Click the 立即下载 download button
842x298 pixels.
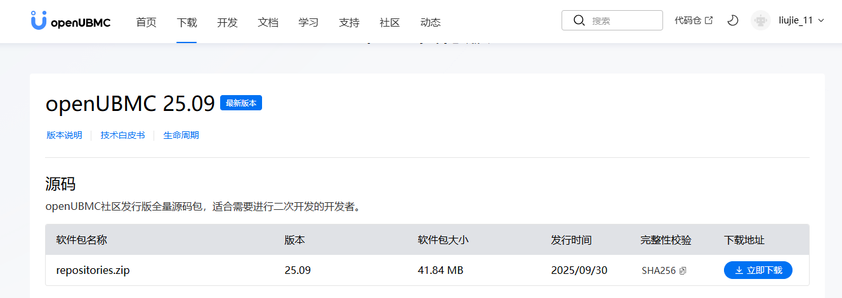point(758,270)
